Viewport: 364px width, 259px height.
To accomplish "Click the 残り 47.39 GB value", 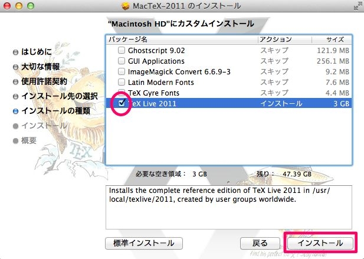I will point(297,174).
